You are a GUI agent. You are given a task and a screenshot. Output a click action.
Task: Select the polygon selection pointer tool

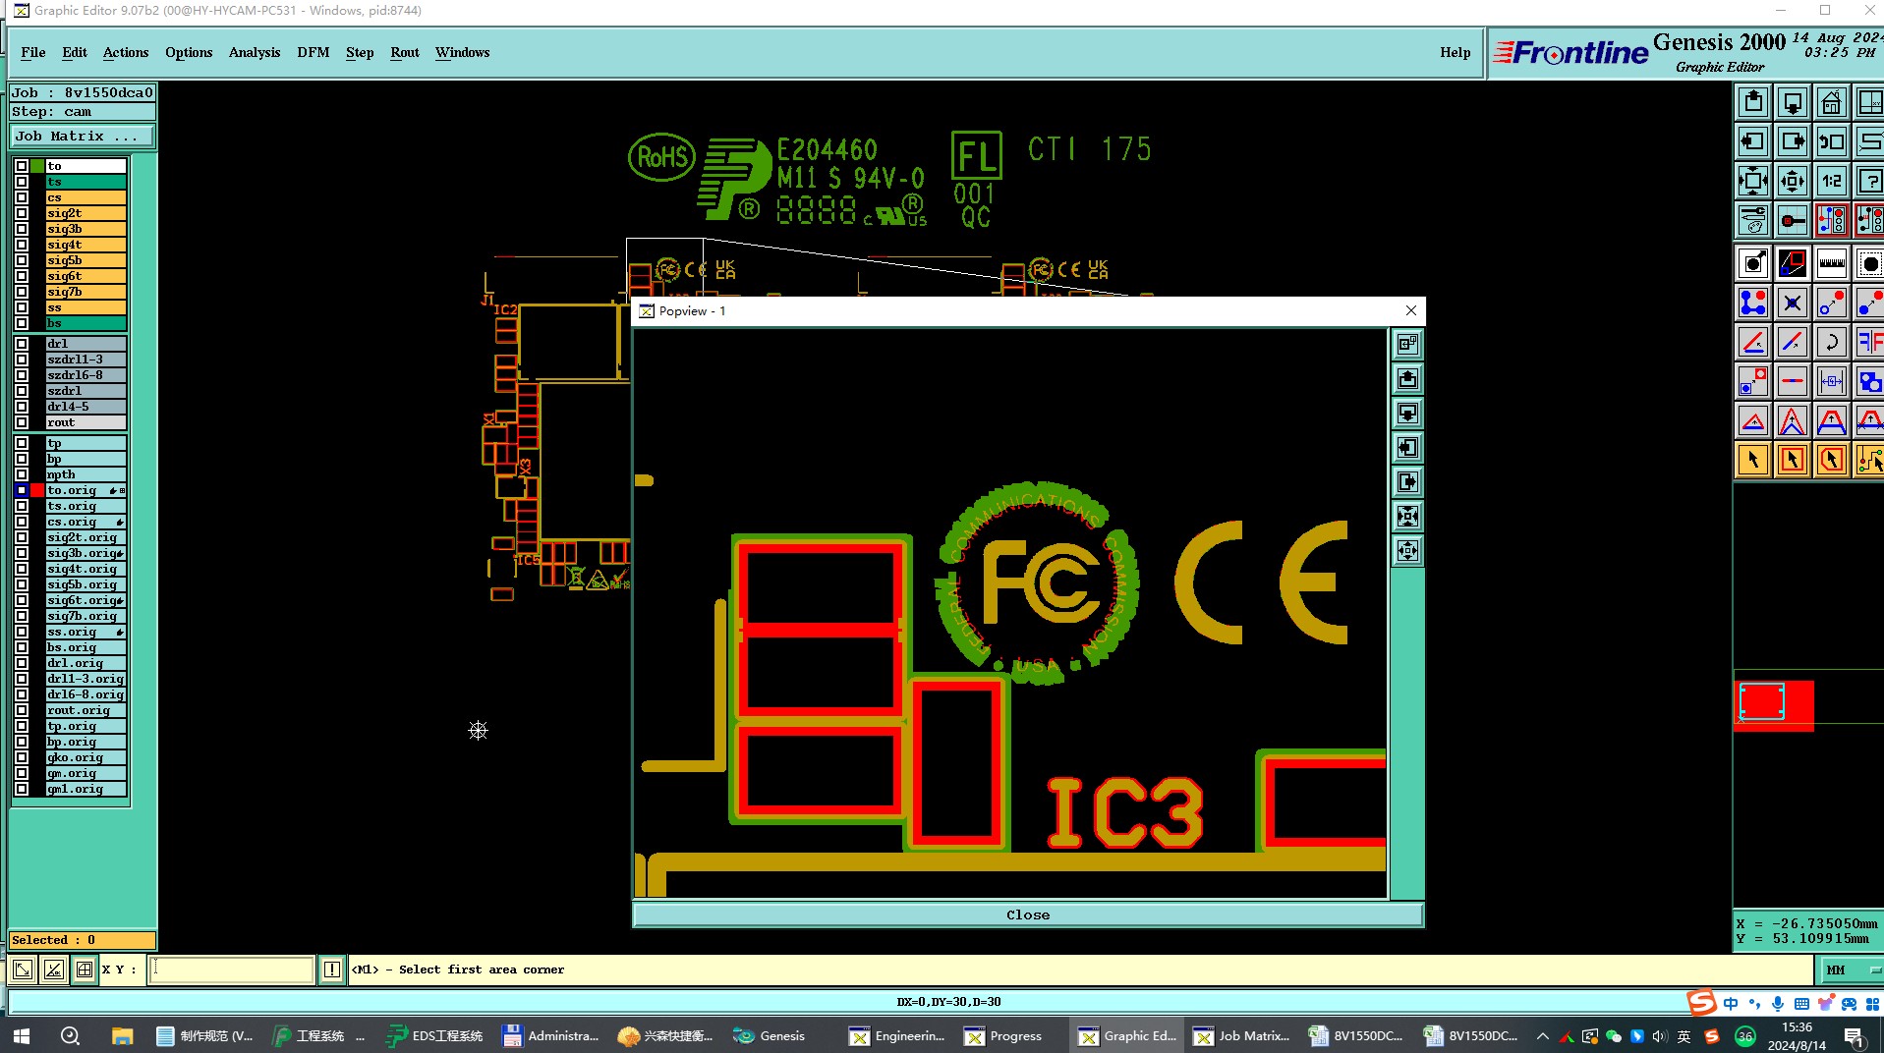point(1832,460)
